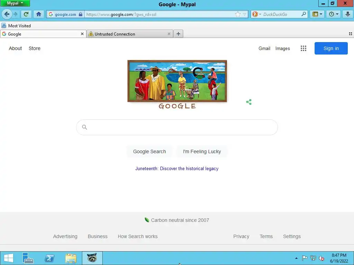The height and width of the screenshot is (265, 354).
Task: Open the Mypal application menu
Action: (x=15, y=3)
